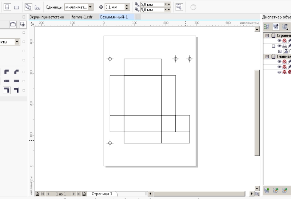Toggle eye of first layer under Страница

(x=279, y=41)
